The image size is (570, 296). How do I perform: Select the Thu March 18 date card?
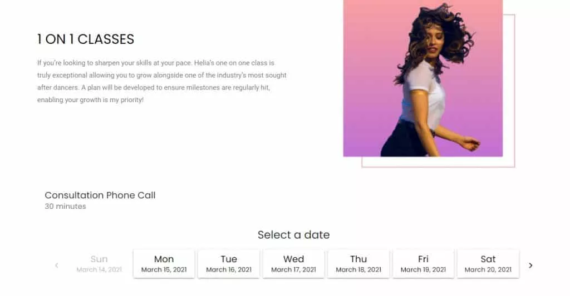click(x=358, y=264)
